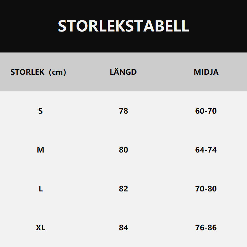This screenshot has height=247, width=247.
Task: Click the length value 84
Action: coord(123,228)
